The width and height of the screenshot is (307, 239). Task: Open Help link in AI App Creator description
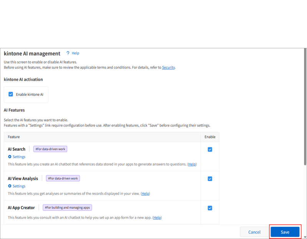pyautogui.click(x=157, y=218)
